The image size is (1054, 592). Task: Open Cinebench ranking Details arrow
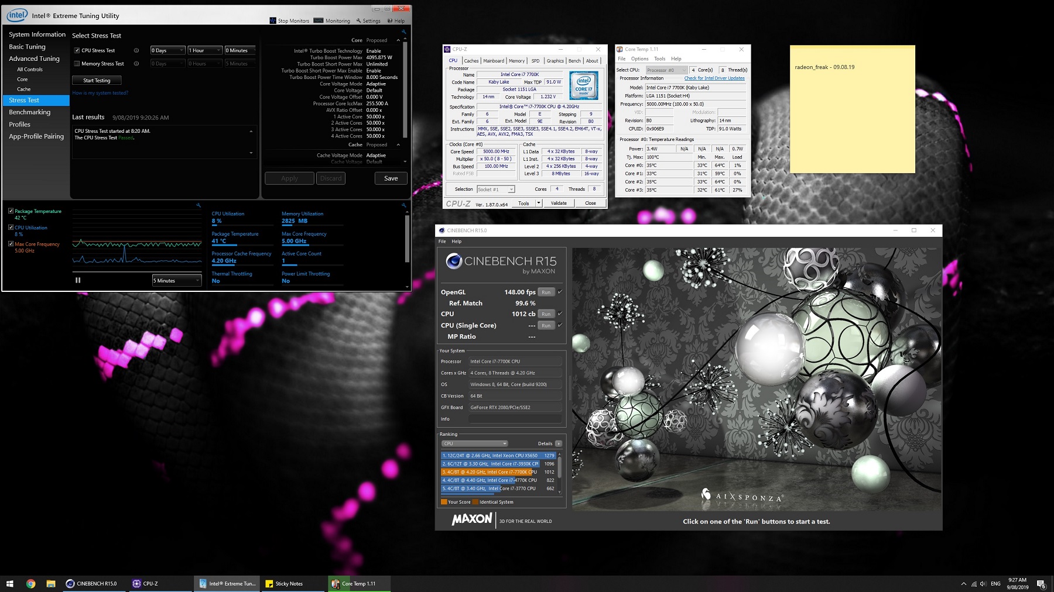coord(559,443)
